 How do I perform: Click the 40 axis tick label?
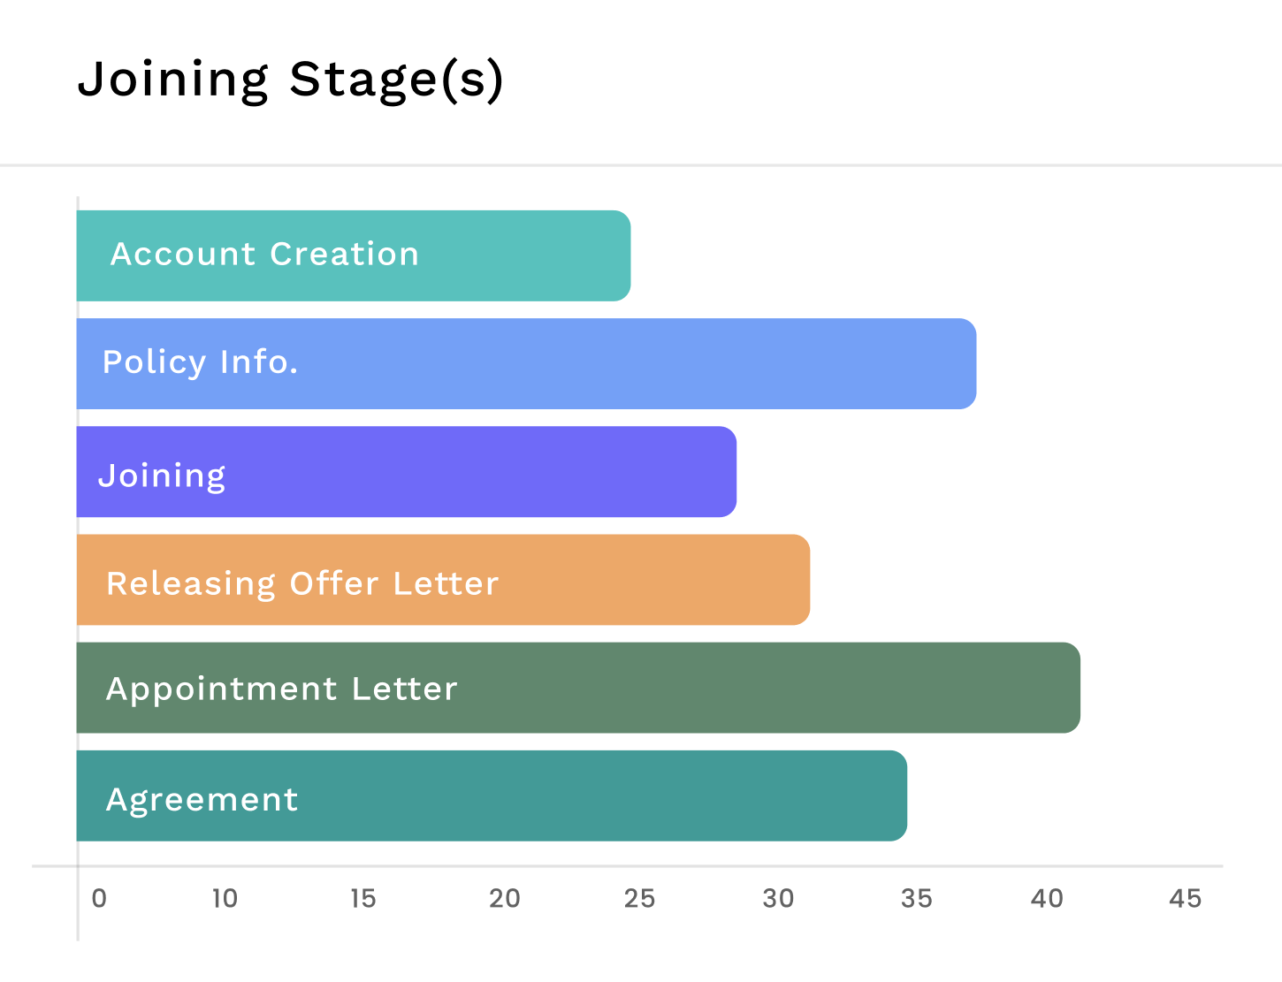[x=1047, y=899]
